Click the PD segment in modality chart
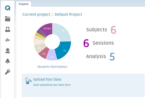 44,54
